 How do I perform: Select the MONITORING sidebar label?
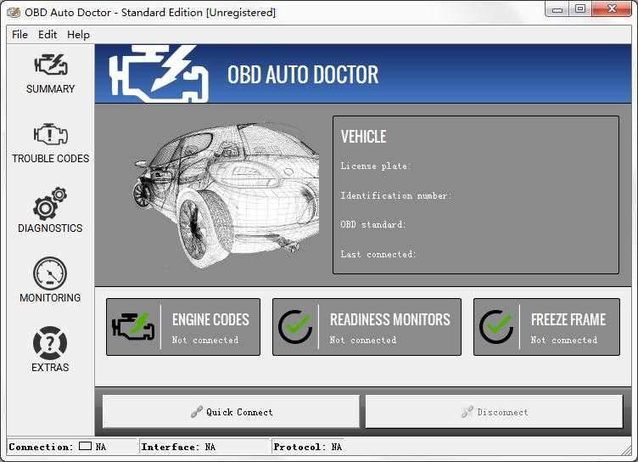point(50,298)
